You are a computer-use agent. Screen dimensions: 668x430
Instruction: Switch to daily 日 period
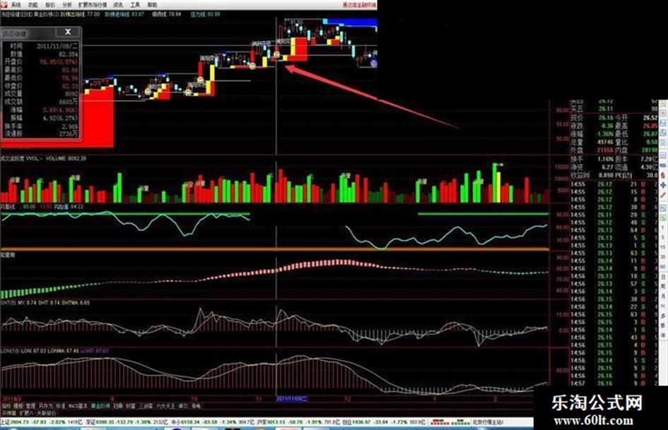[663, 276]
